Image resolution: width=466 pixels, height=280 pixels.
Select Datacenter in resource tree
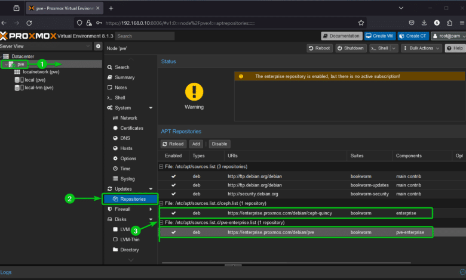[23, 56]
